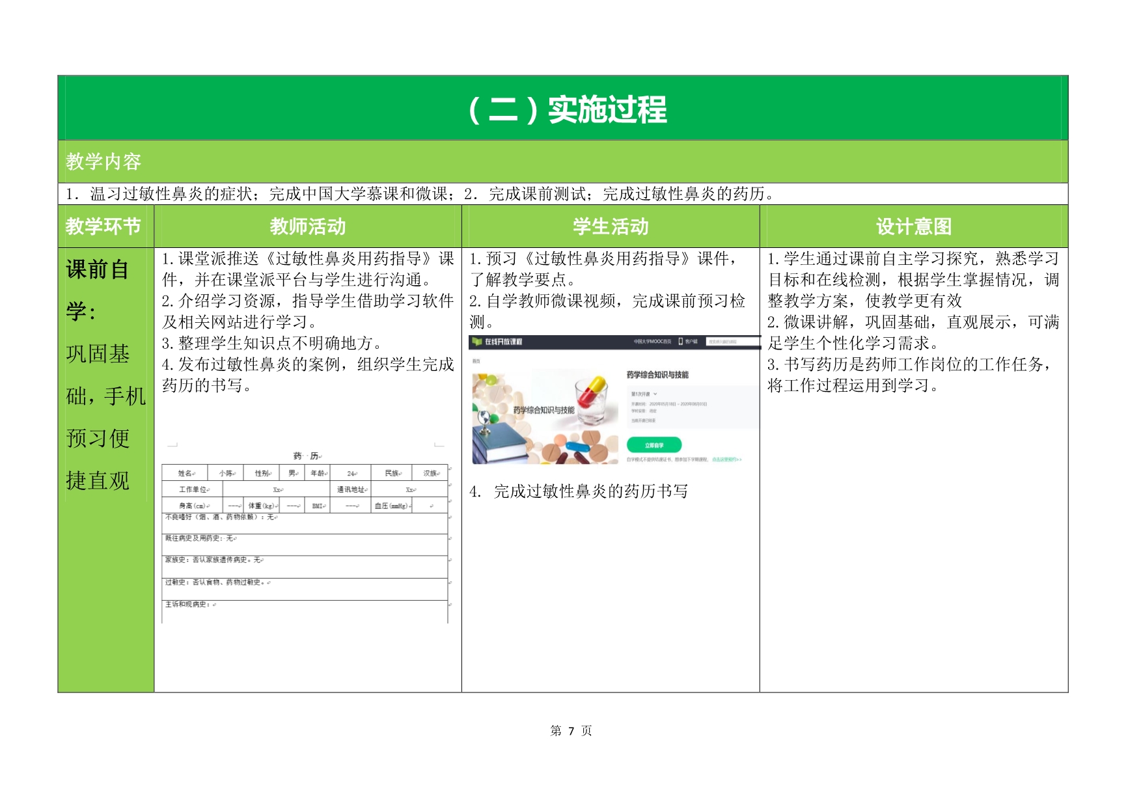Select the 设计意图 column header
The width and height of the screenshot is (1141, 807).
point(913,226)
